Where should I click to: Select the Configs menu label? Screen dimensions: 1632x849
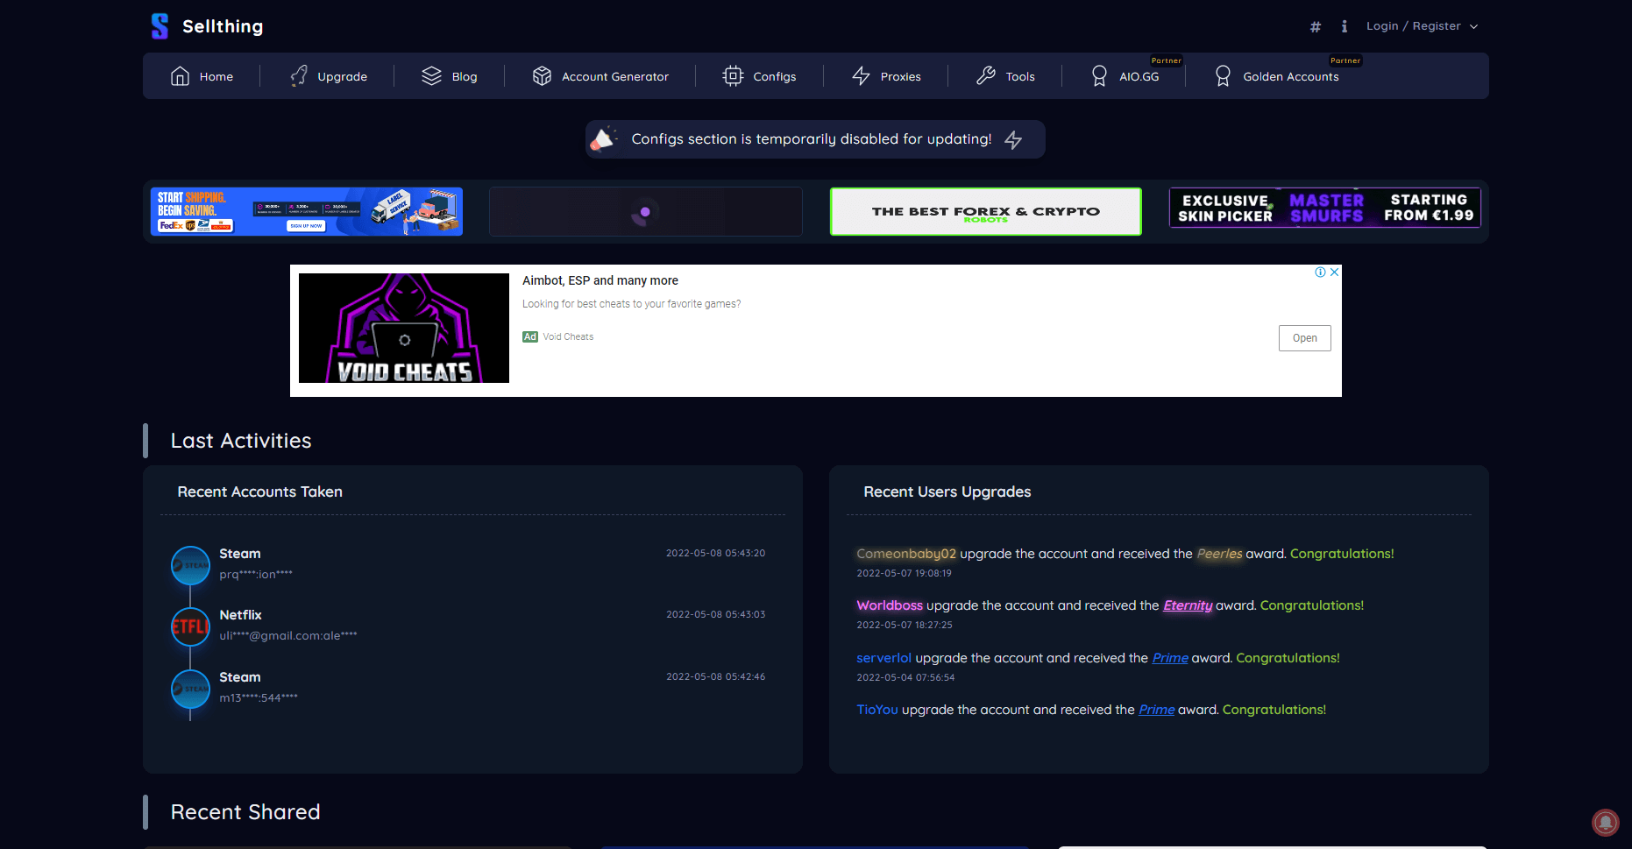coord(775,77)
